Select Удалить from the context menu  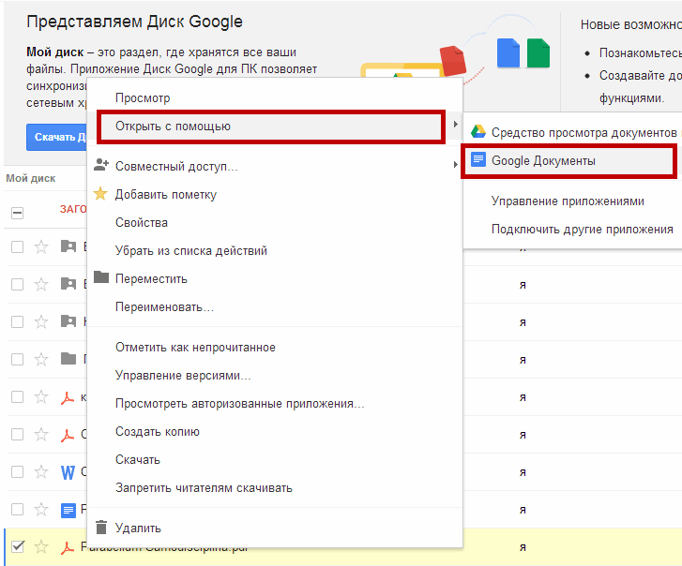tap(275, 528)
